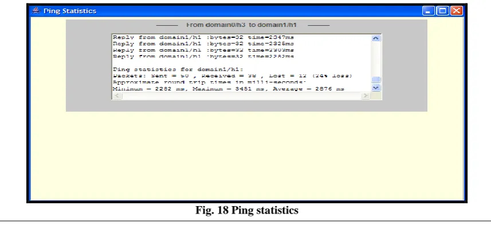This screenshot has height=225, width=491.
Task: Click 'Ping statistics for domain1/h1:' line
Action: (178, 69)
